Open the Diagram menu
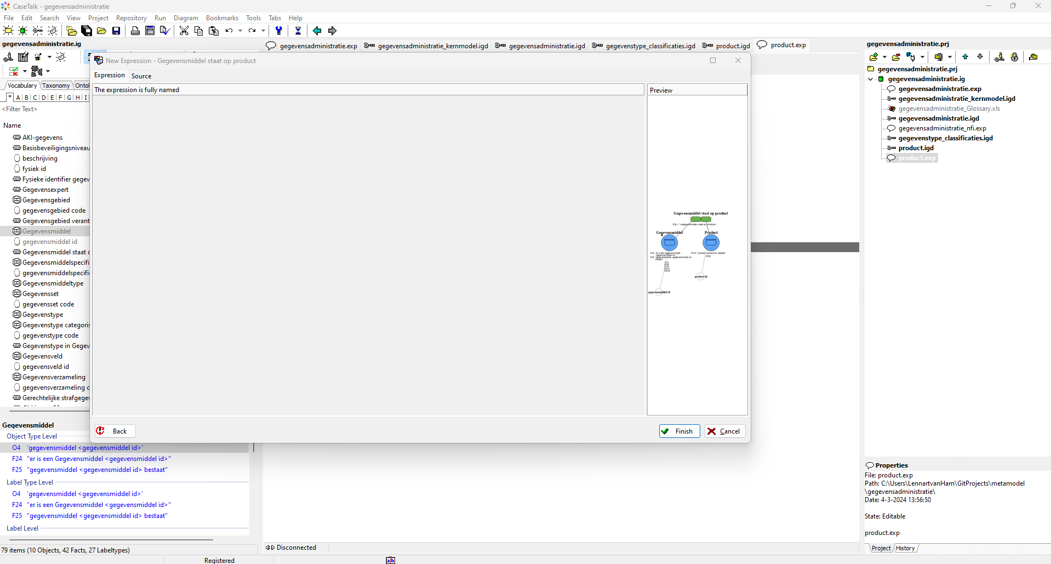This screenshot has width=1051, height=564. pyautogui.click(x=186, y=18)
